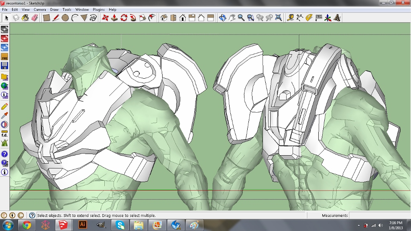Click the FIRE plugin button in sidebar
This screenshot has width=411, height=231.
[4, 57]
